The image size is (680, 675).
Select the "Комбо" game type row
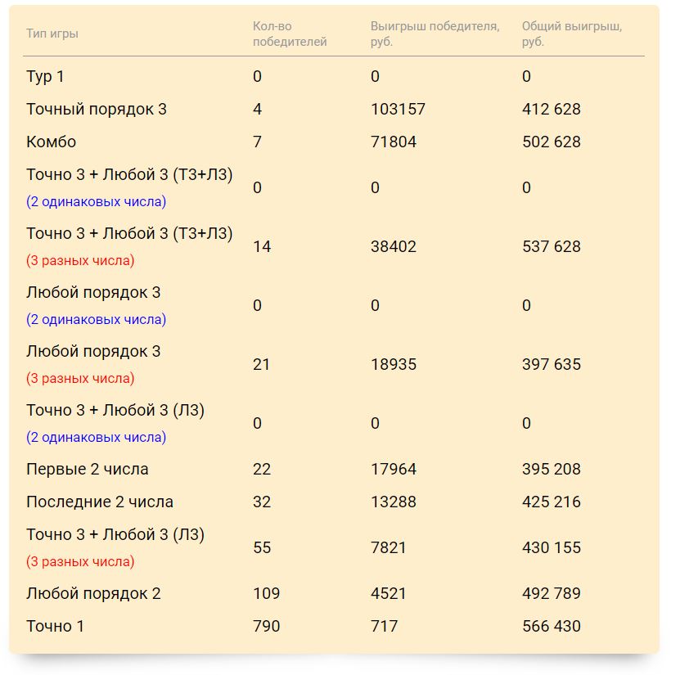51,142
